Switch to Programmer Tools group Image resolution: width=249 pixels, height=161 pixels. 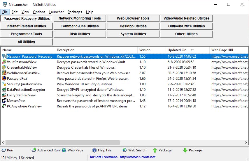[27, 34]
